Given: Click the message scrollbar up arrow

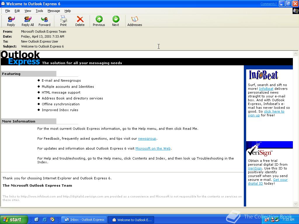Looking at the screenshot, I should pos(295,54).
